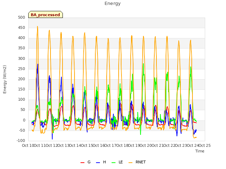Click the blue H peak near 270
This screenshot has width=226, height=169.
coord(38,64)
